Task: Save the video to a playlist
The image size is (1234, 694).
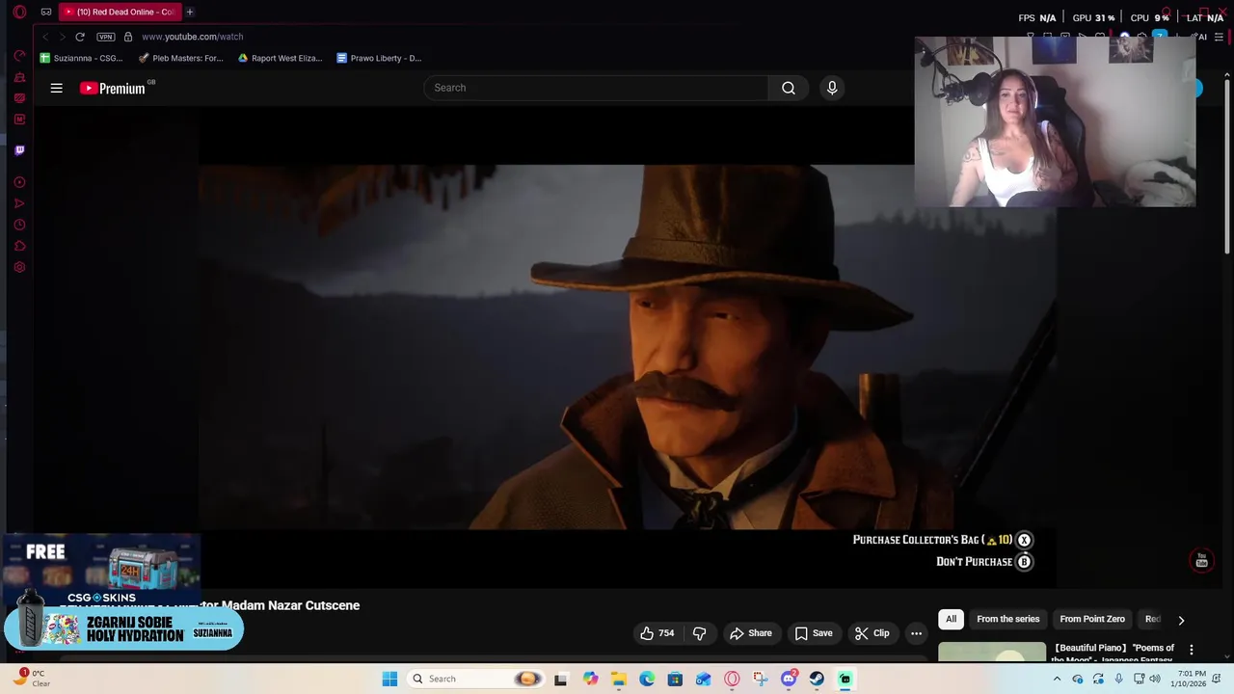Action: click(814, 633)
